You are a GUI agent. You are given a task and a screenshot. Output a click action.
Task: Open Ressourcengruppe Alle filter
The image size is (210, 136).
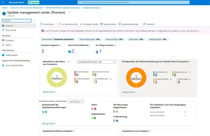(90, 39)
